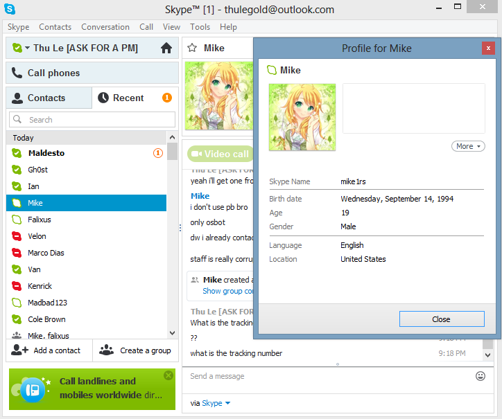Open your status dropdown arrow
The width and height of the screenshot is (502, 419).
tap(28, 48)
